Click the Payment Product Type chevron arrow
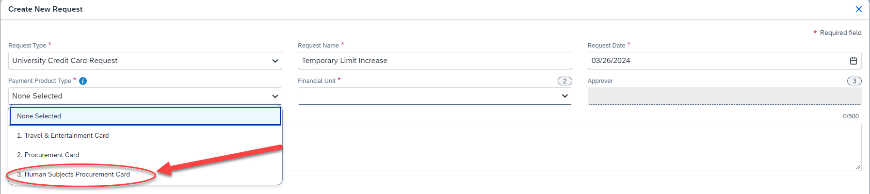 click(x=275, y=96)
